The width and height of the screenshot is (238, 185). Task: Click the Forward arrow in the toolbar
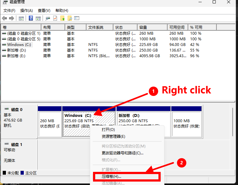pyautogui.click(x=12, y=18)
